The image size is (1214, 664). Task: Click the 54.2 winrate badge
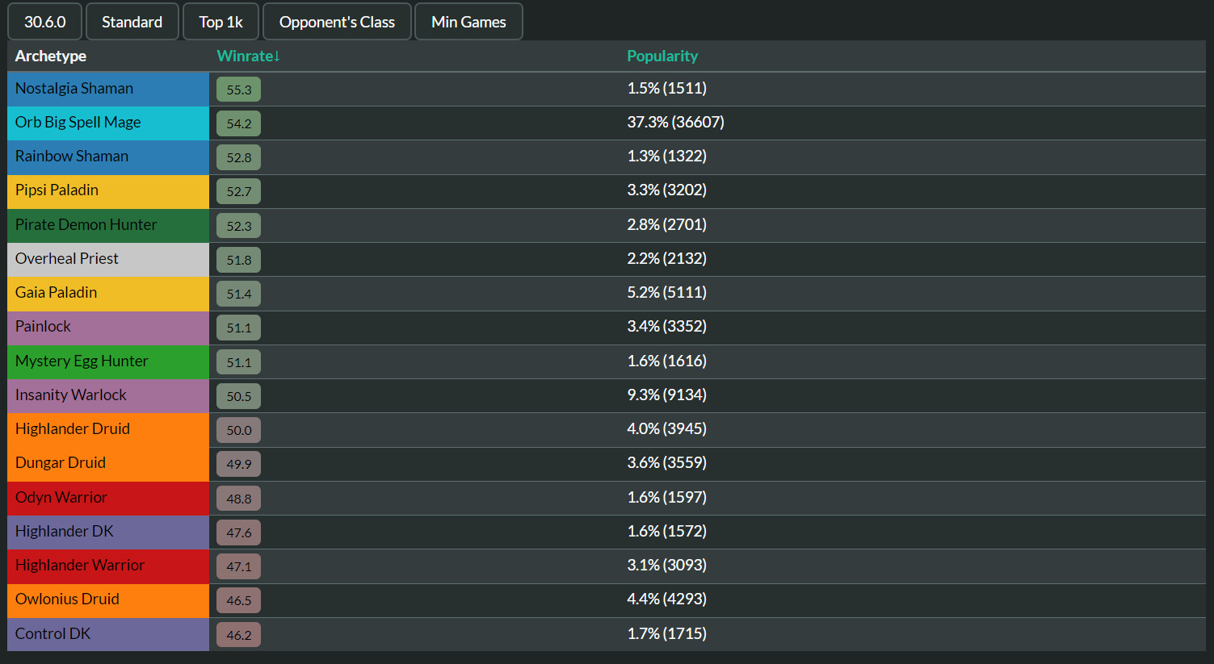pyautogui.click(x=238, y=123)
